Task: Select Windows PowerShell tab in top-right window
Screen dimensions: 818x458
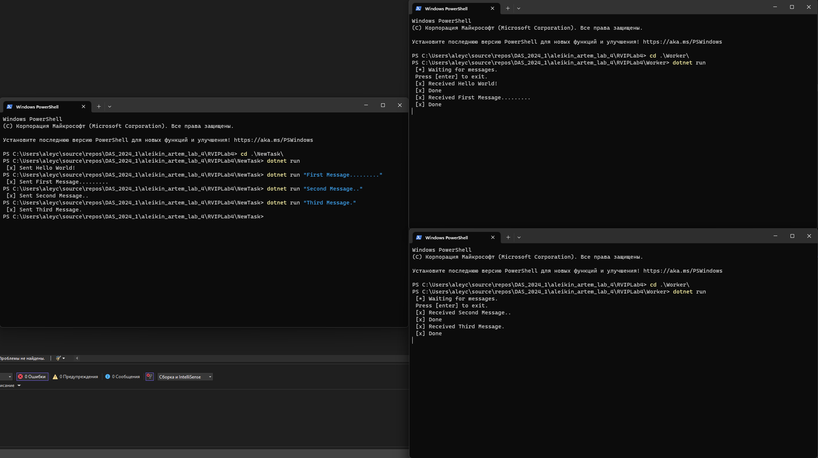Action: [x=456, y=8]
